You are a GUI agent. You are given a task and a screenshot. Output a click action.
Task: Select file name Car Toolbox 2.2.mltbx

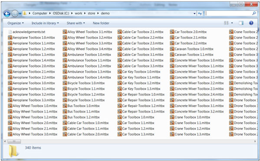pyautogui.click(x=191, y=43)
